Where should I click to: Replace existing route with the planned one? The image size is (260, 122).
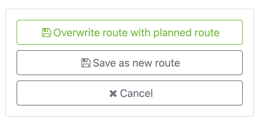[130, 32]
